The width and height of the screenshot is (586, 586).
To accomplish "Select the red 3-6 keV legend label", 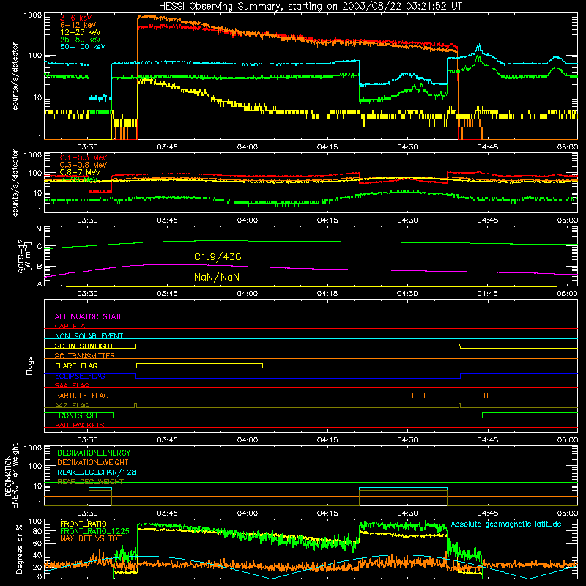I will 75,18.
